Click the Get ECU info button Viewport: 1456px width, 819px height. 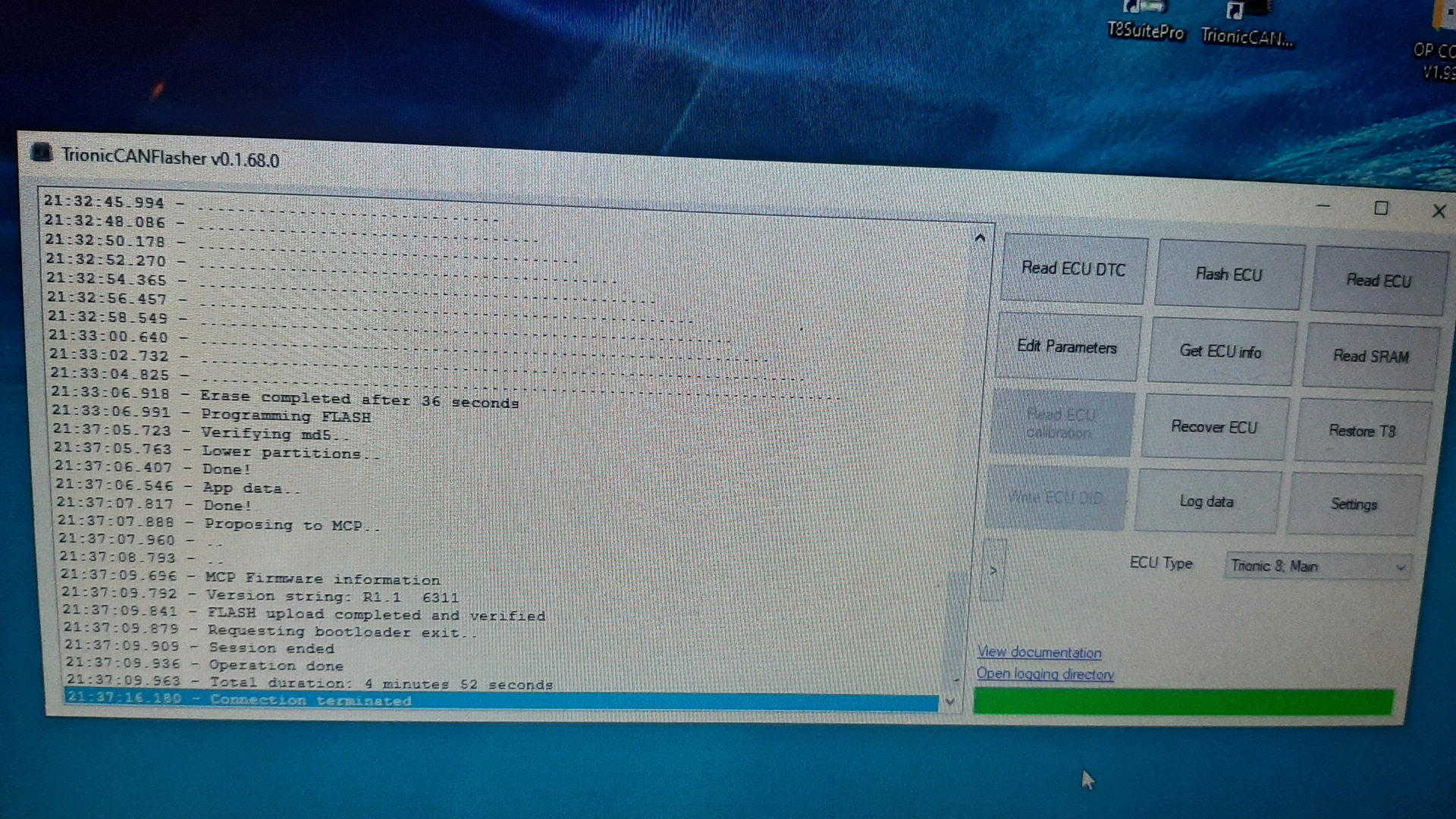pyautogui.click(x=1220, y=352)
